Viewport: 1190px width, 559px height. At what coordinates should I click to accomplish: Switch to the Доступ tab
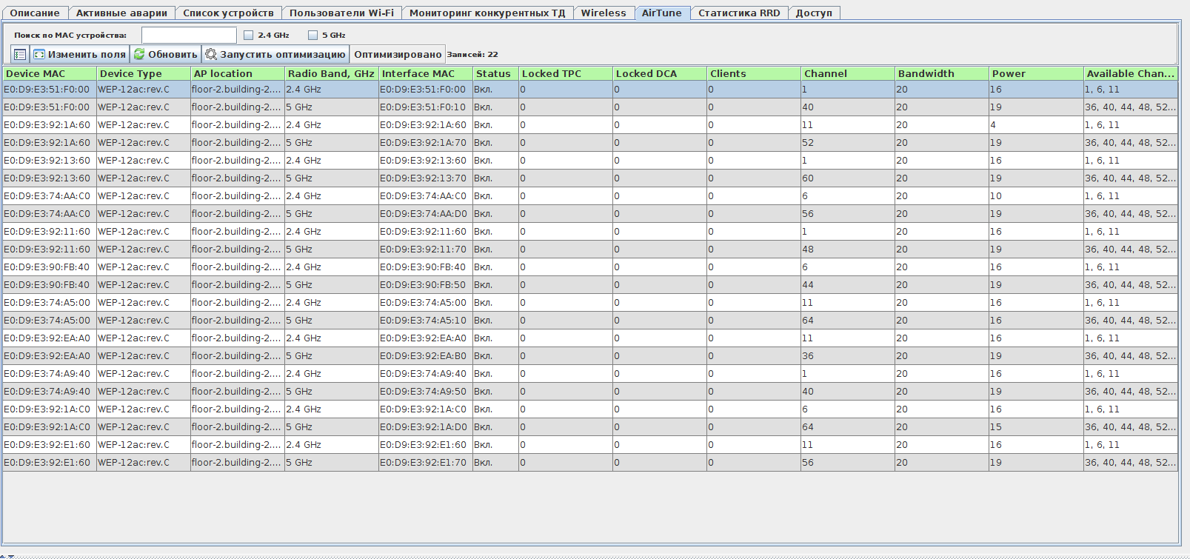click(814, 13)
